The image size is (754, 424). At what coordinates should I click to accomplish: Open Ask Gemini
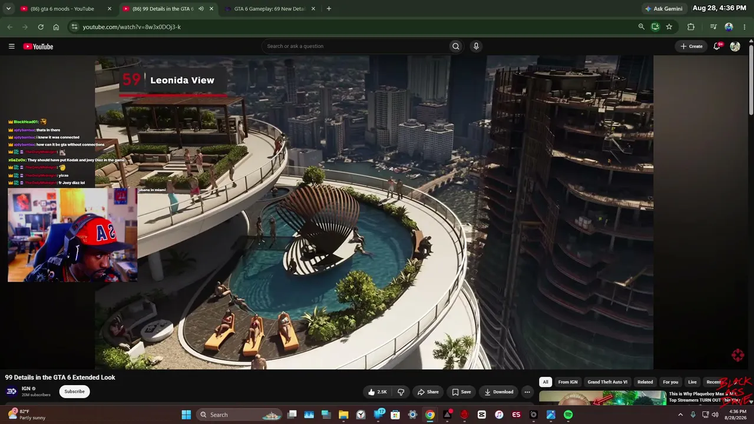(663, 9)
